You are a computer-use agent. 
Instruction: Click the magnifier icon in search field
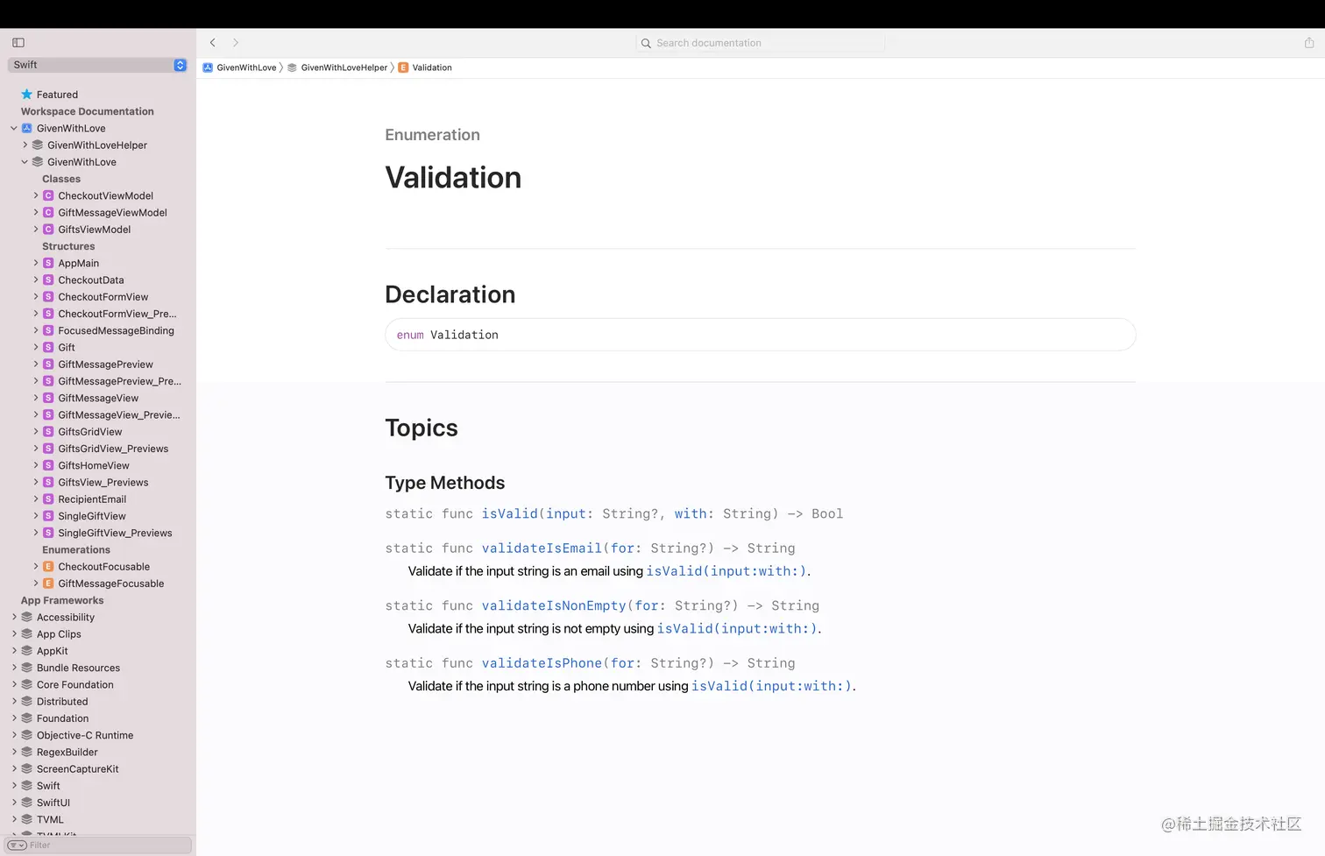coord(646,43)
